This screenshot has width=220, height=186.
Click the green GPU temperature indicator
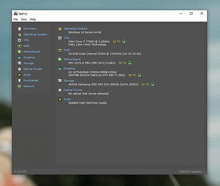pos(139,75)
